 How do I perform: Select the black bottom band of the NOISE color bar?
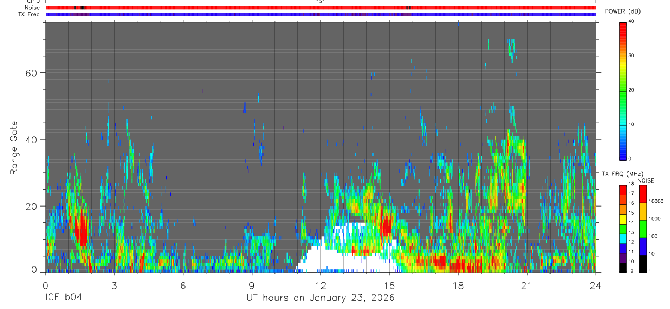click(643, 264)
